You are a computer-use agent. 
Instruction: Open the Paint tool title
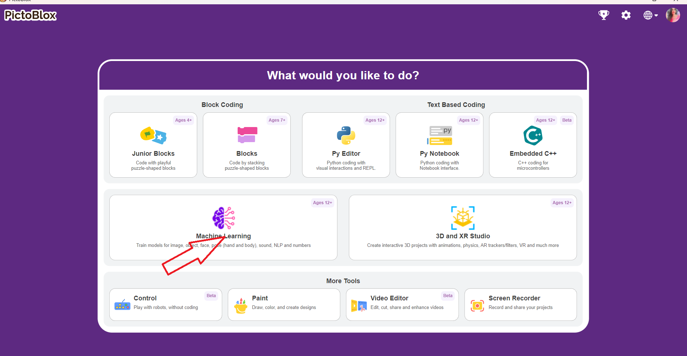(260, 298)
